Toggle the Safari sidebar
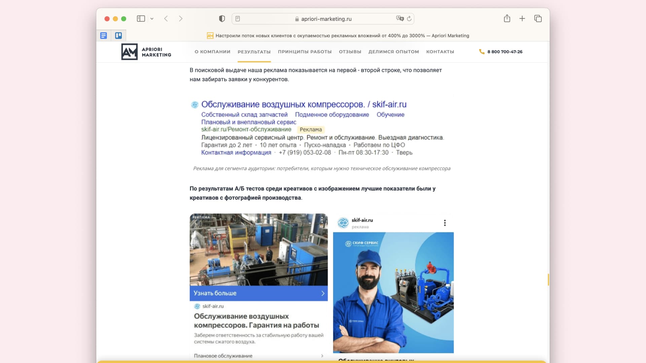Viewport: 646px width, 363px height. click(141, 19)
